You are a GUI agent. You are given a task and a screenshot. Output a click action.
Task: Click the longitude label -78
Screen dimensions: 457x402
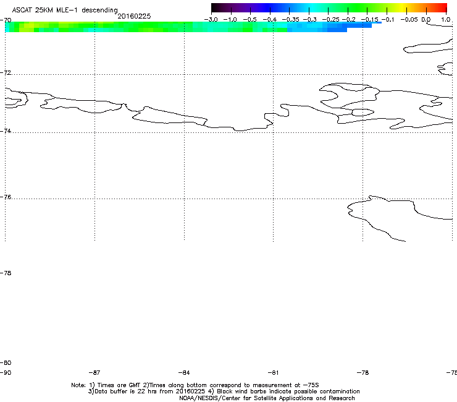click(x=363, y=373)
